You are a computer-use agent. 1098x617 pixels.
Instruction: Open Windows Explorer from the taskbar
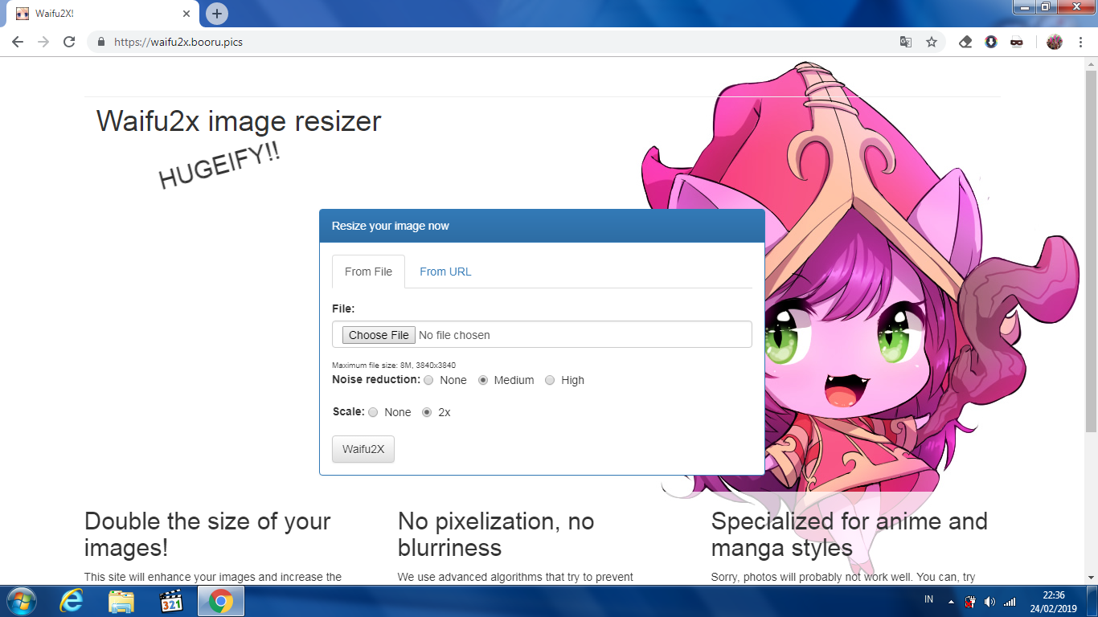(121, 601)
